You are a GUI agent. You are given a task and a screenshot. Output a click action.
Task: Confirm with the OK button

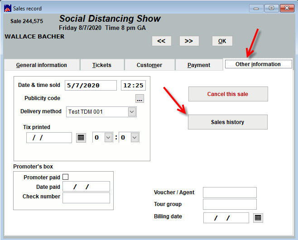pyautogui.click(x=222, y=41)
